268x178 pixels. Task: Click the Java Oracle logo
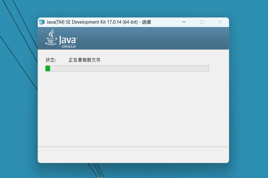[x=61, y=38]
